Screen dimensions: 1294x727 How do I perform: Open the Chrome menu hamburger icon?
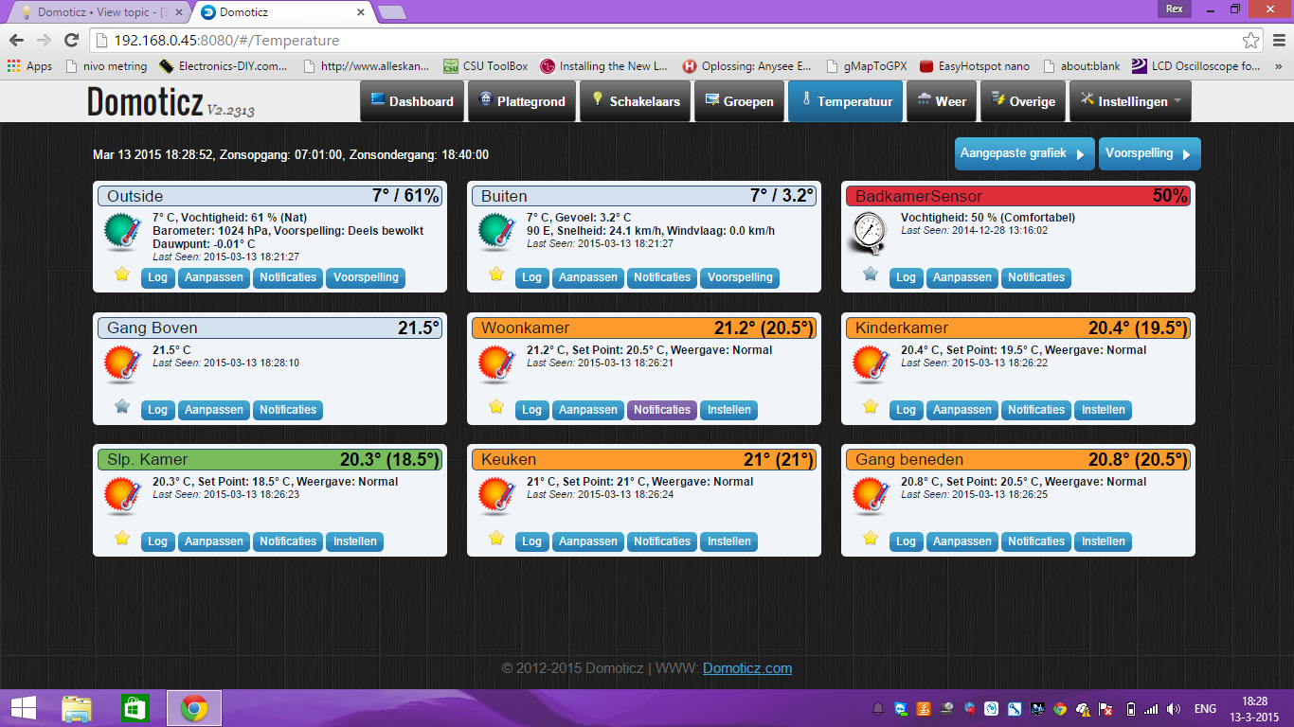click(x=1277, y=41)
